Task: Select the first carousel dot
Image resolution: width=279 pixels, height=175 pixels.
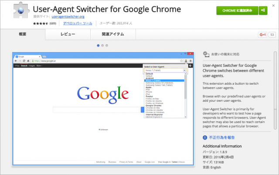Action: (98, 45)
